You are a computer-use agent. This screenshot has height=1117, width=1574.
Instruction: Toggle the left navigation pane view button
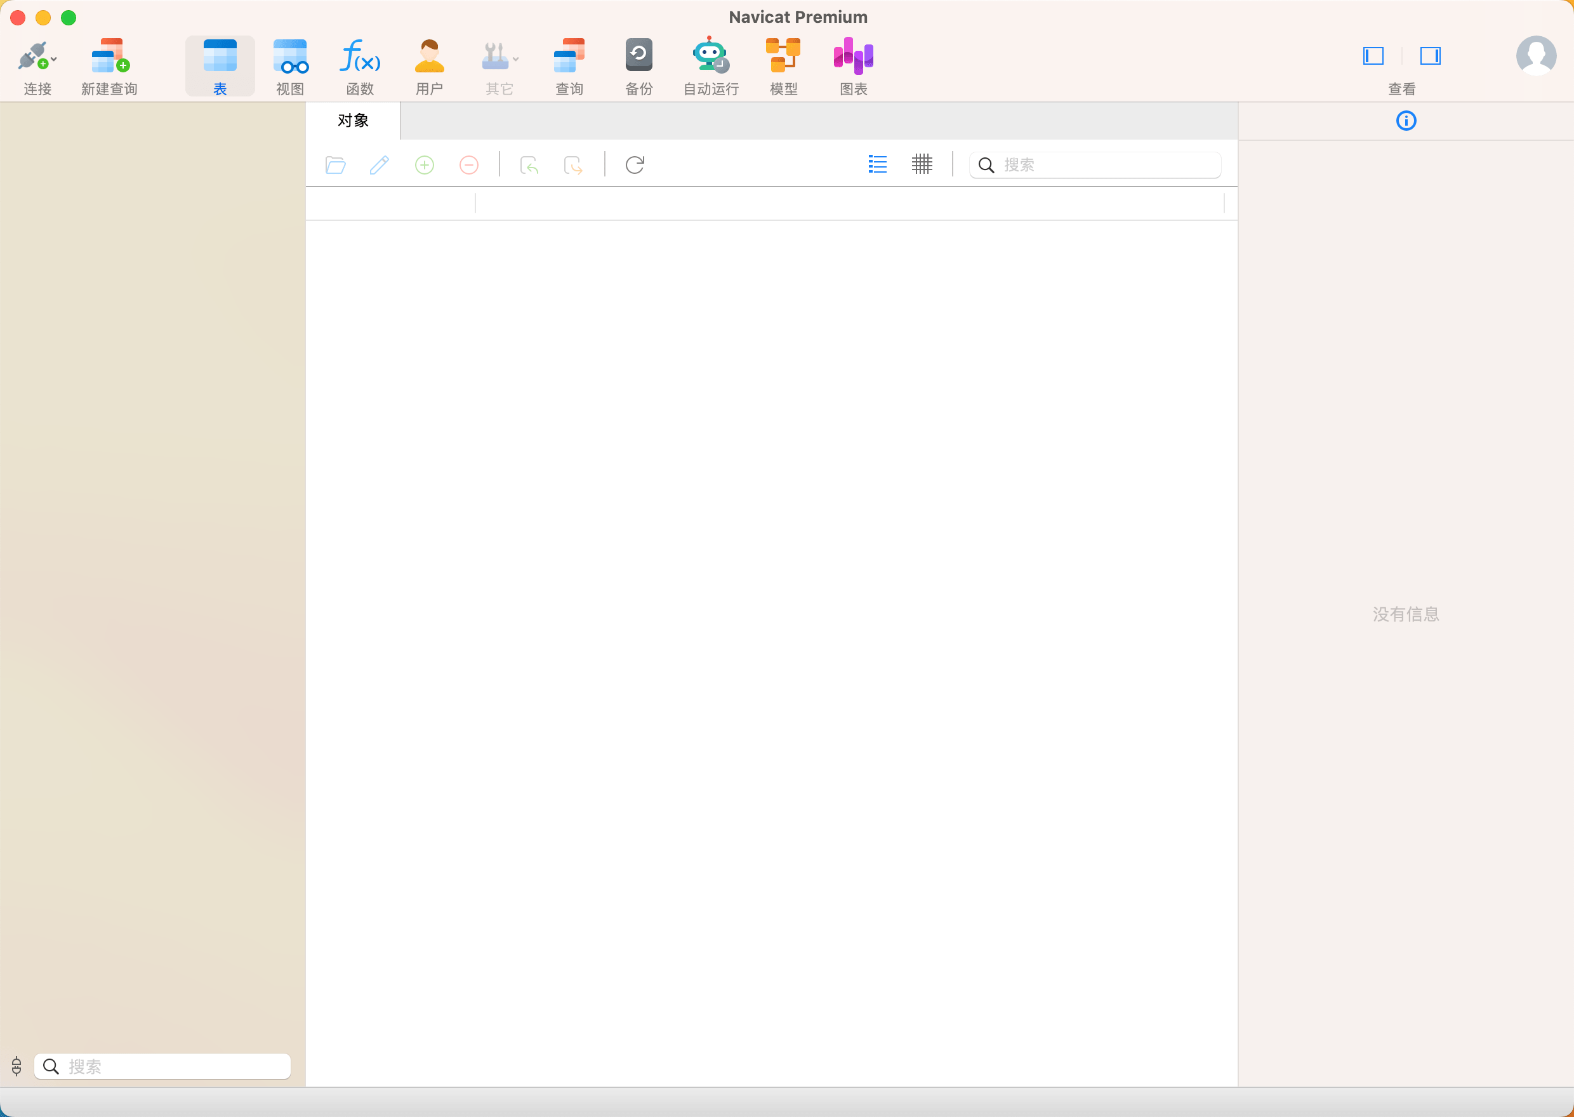click(x=1373, y=56)
